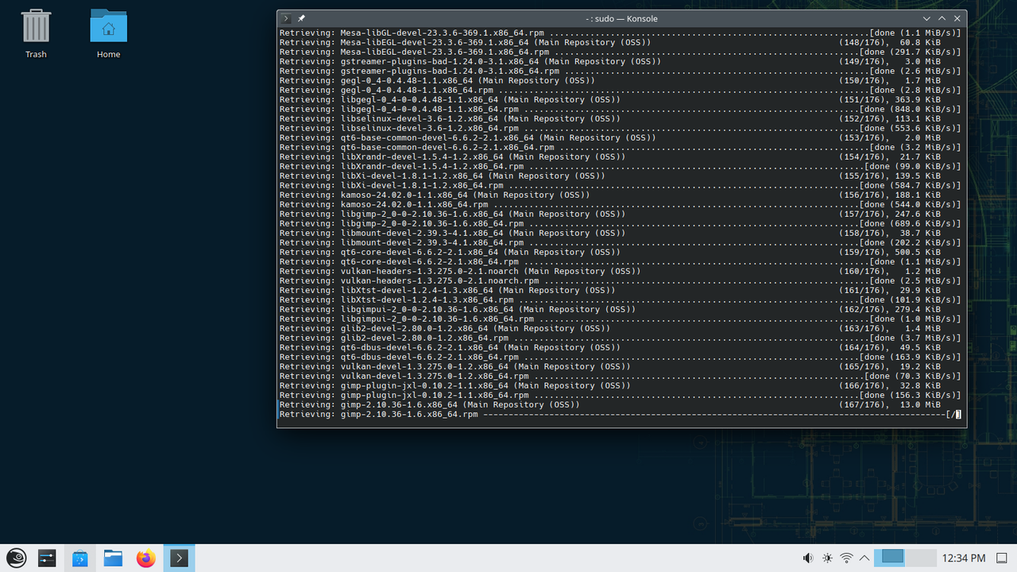Click the gimp-2.10.36-1.6.x86_64.rpm progress line
Viewport: 1017px width, 572px height.
(x=620, y=414)
